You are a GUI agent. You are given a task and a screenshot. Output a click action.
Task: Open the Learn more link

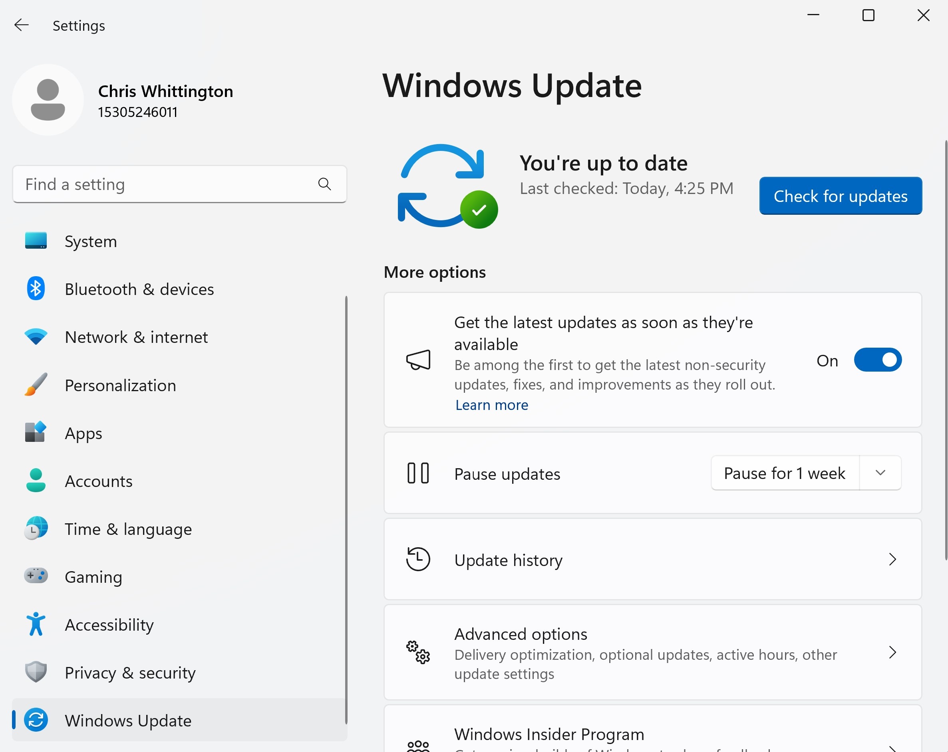[492, 405]
